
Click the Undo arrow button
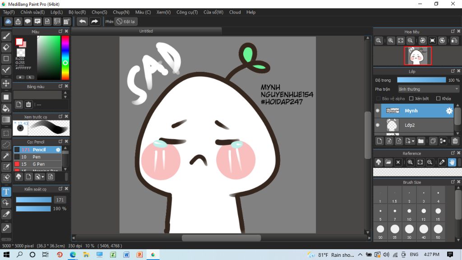[x=83, y=22]
